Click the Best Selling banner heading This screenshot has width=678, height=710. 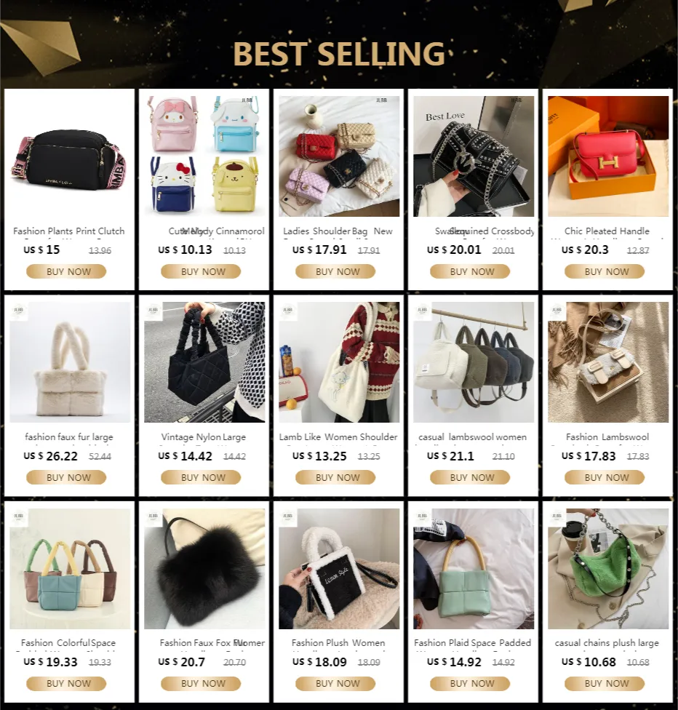pos(339,54)
